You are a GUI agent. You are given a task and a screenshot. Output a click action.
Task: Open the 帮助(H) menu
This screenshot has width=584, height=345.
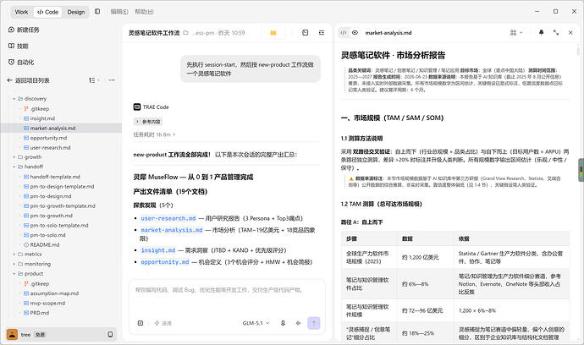(x=144, y=12)
